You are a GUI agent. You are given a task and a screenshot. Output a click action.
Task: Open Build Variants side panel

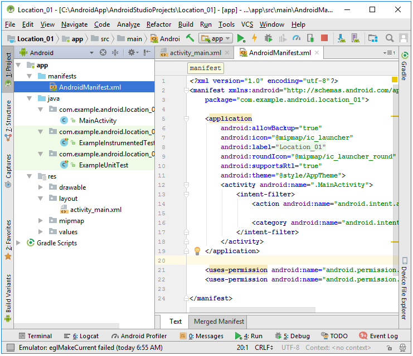tap(8, 298)
